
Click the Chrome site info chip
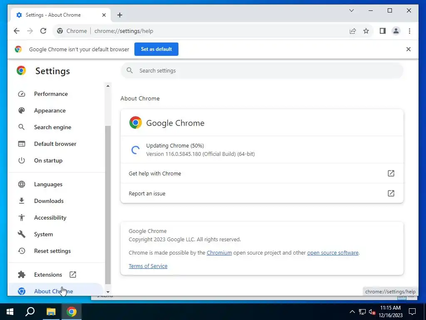pos(72,31)
